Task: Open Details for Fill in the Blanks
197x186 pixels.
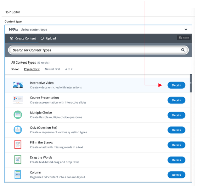Action: click(x=177, y=145)
